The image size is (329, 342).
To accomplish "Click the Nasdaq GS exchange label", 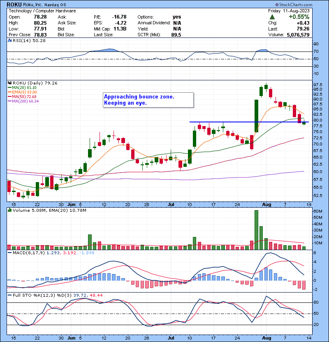I will [55, 5].
